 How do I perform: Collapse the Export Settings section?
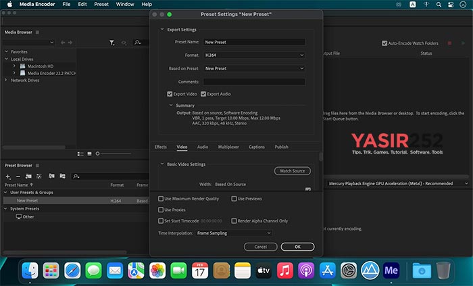[162, 29]
